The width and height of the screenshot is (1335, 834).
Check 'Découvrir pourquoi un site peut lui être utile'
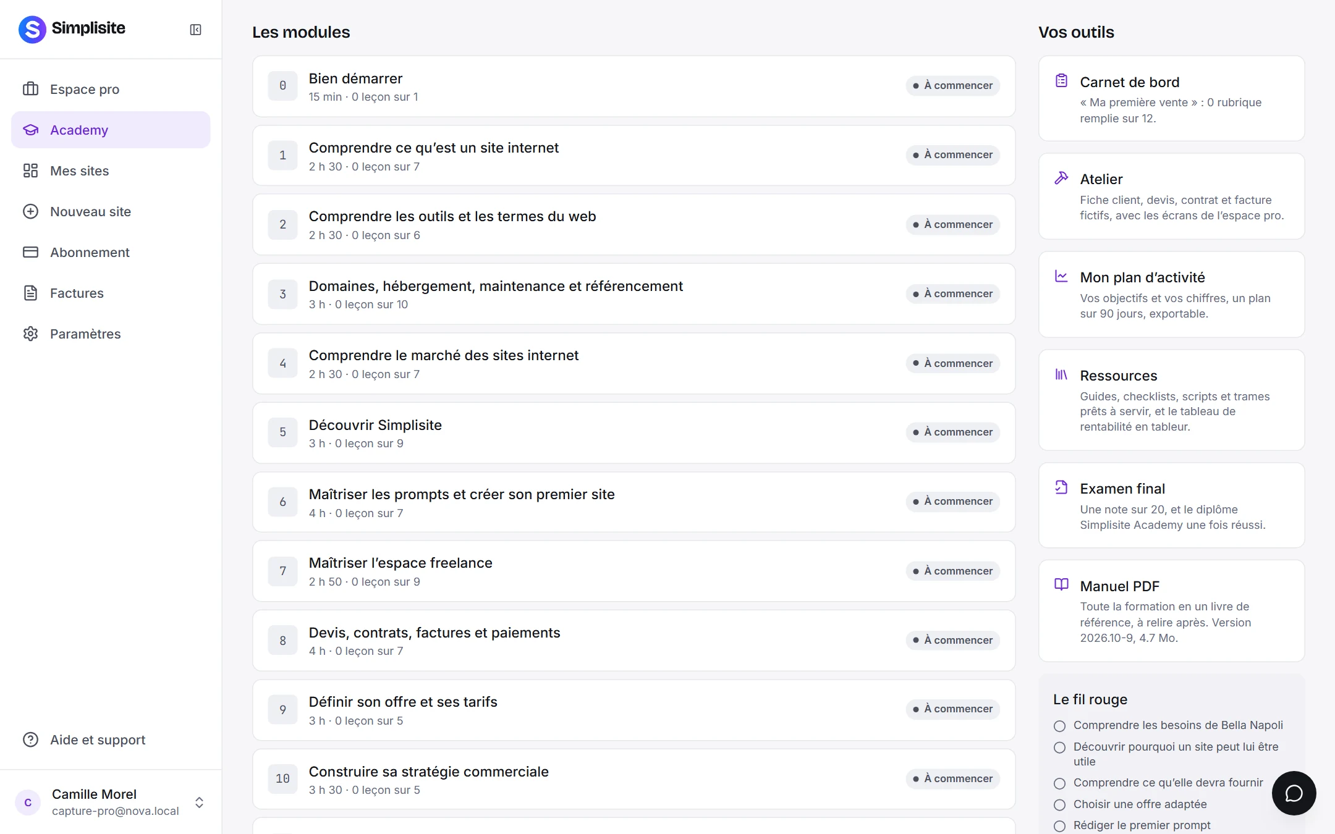pyautogui.click(x=1059, y=748)
